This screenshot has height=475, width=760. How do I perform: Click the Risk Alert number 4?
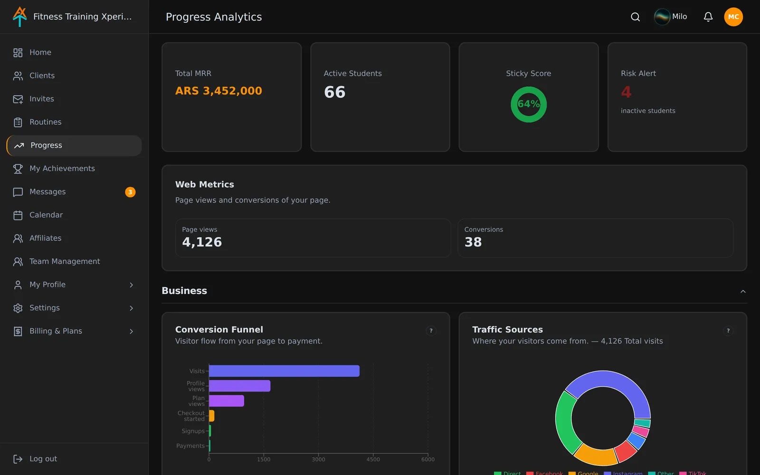pos(626,92)
